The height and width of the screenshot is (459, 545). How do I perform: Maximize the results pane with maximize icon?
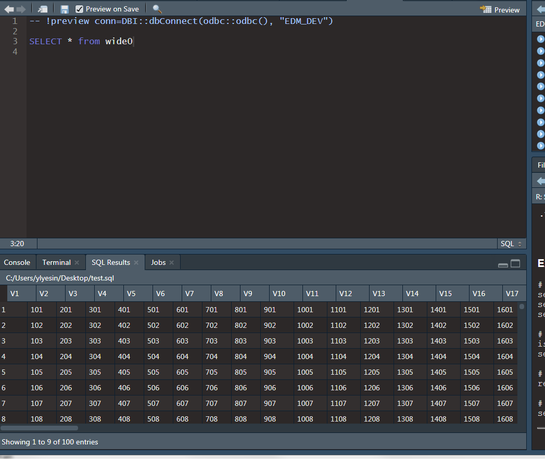click(515, 264)
